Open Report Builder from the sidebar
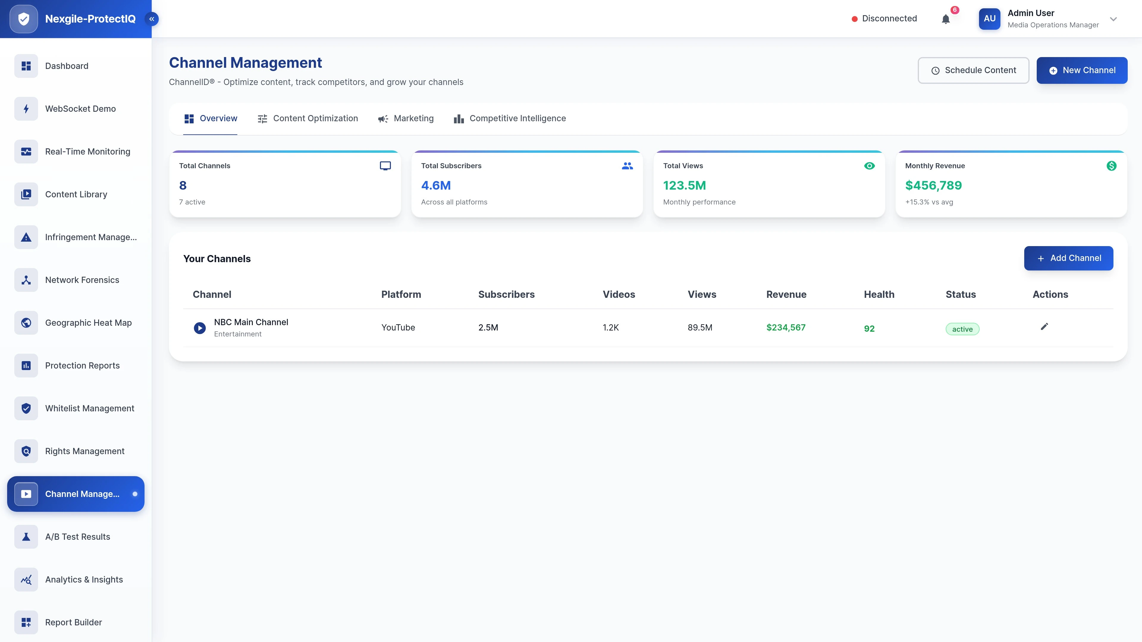The width and height of the screenshot is (1142, 642). click(73, 622)
